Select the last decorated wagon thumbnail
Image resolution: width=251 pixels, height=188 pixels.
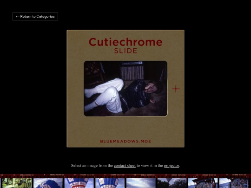coord(234,183)
